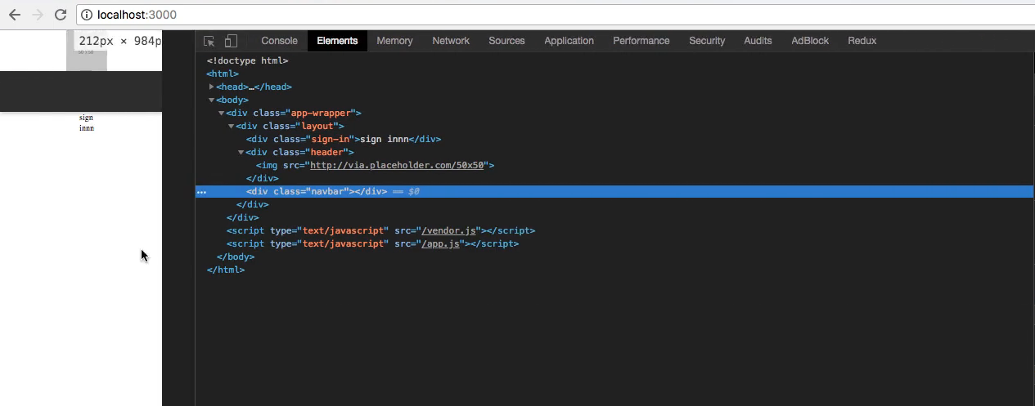This screenshot has width=1035, height=406.
Task: Click the site info icon in the address bar
Action: pos(87,15)
